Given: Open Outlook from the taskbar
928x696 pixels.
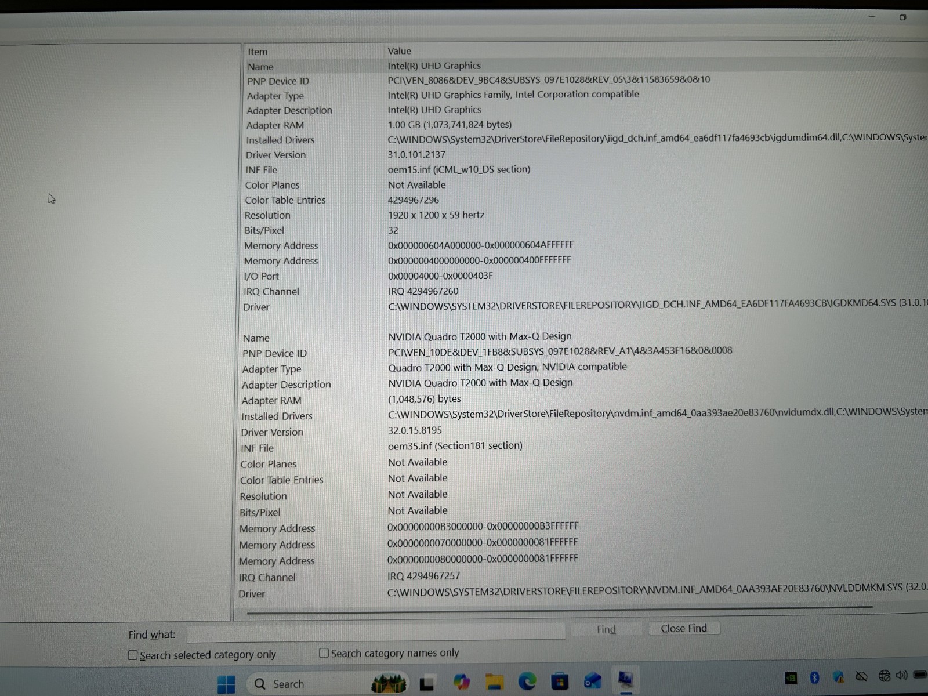Looking at the screenshot, I should tap(592, 681).
